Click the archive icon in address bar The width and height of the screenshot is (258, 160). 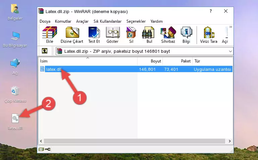click(59, 51)
